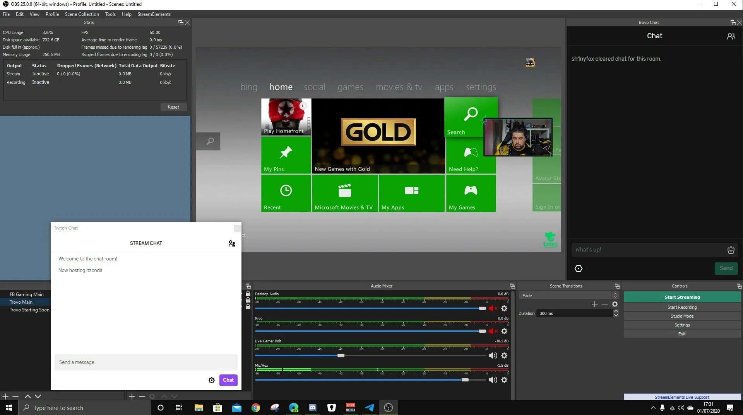Open the View menu
Image resolution: width=743 pixels, height=415 pixels.
point(34,14)
